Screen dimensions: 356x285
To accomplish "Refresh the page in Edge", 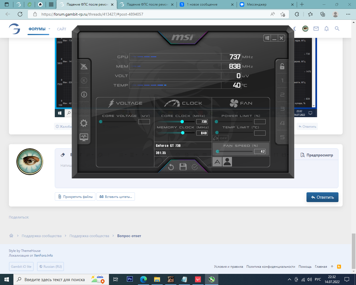I will 20,14.
